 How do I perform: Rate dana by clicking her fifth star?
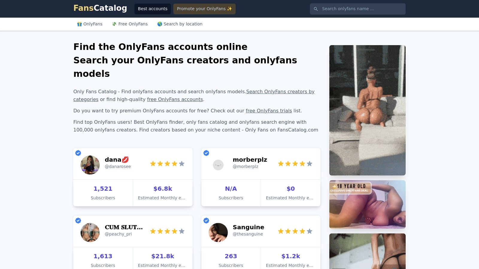pyautogui.click(x=182, y=163)
